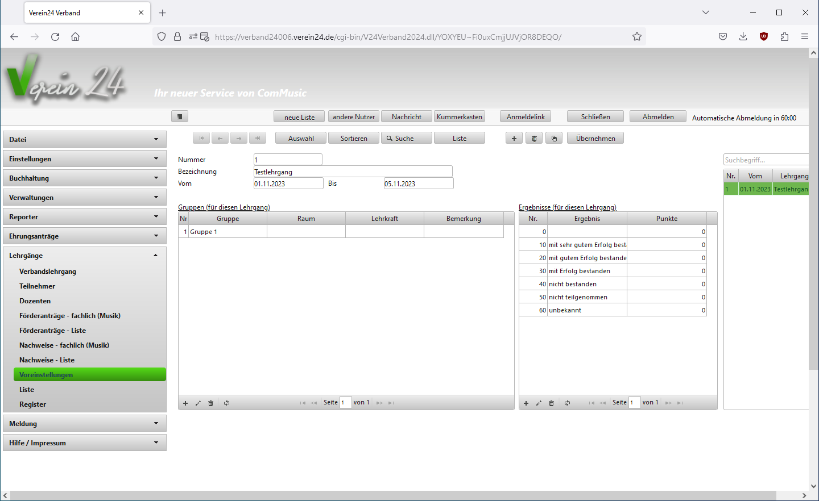Open the Meldung dropdown section
This screenshot has height=501, width=819.
[84, 423]
